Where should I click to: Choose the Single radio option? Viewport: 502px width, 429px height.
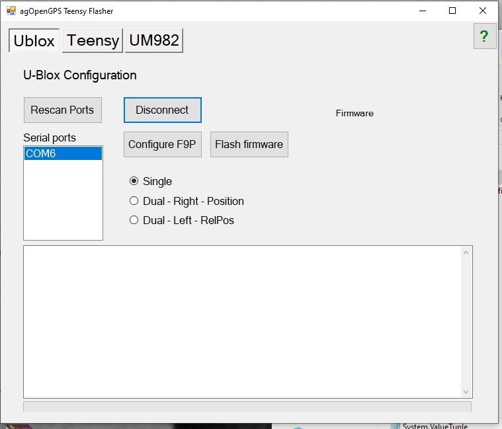click(134, 181)
